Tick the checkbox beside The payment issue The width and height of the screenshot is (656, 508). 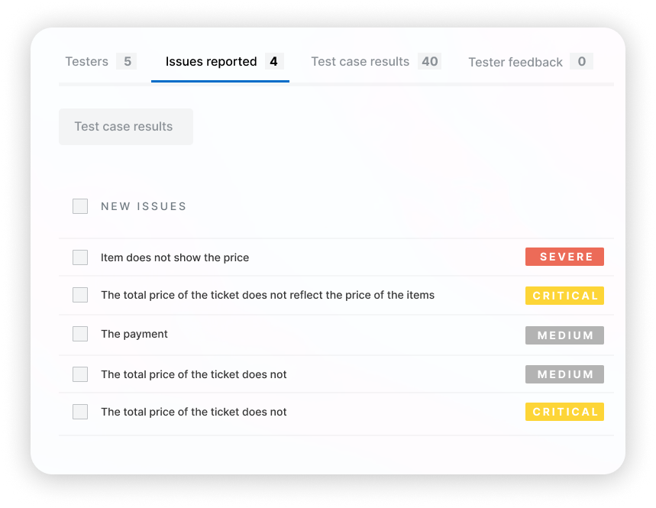coord(80,334)
